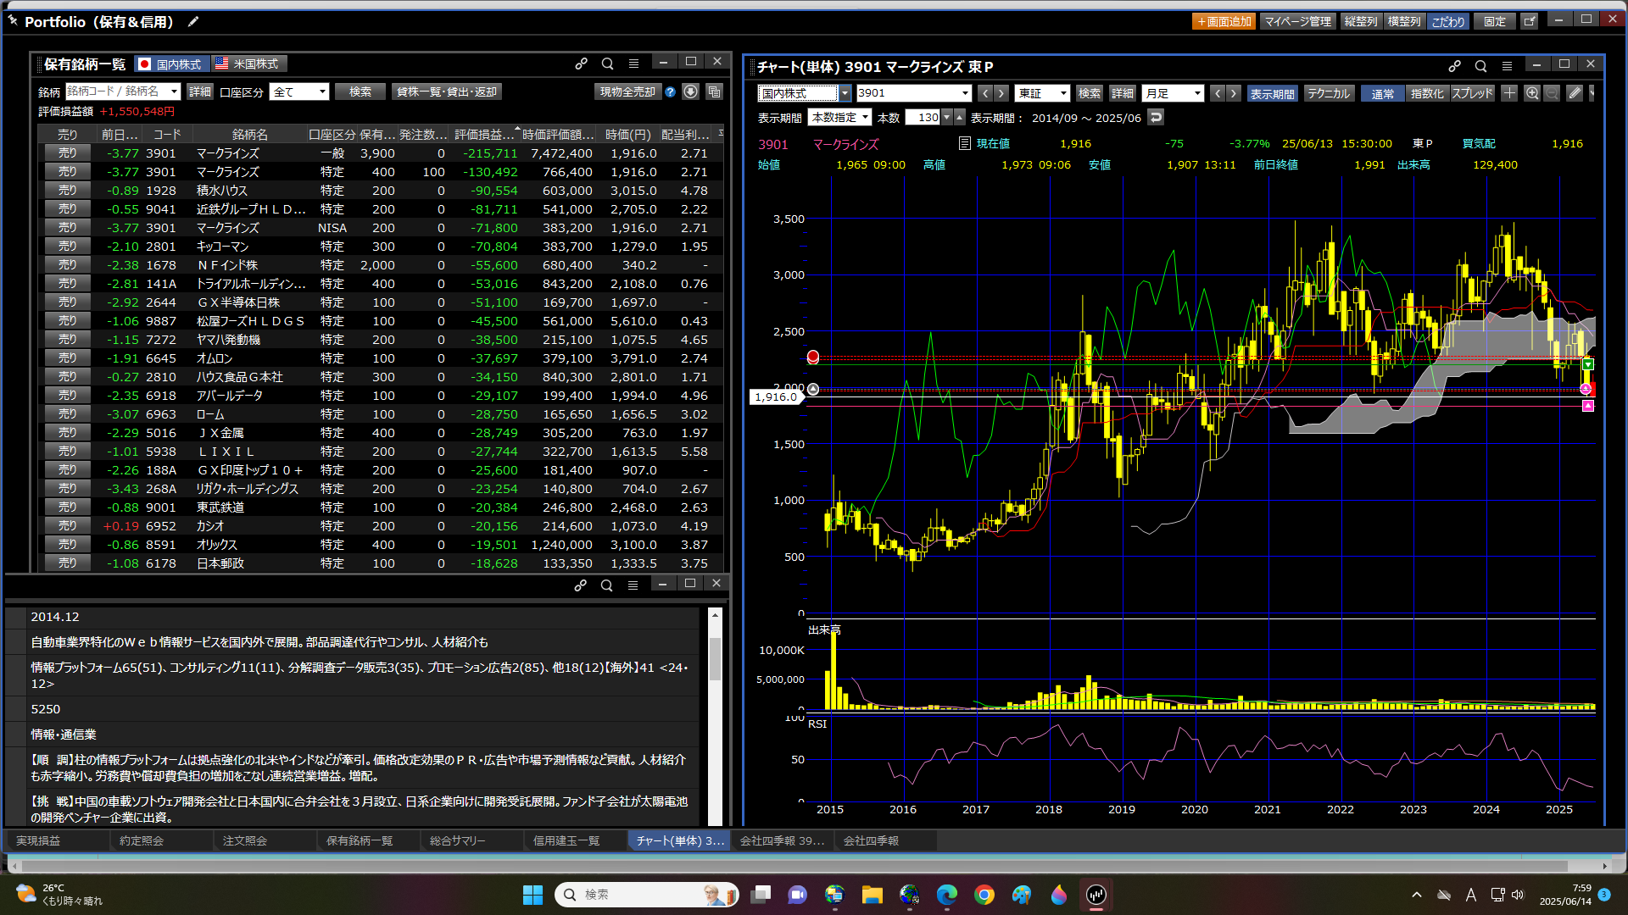Open search icon in company info panel header

pos(606,585)
